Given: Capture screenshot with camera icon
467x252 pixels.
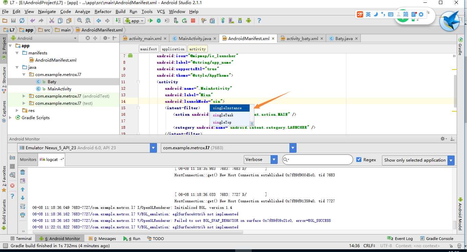Looking at the screenshot, I should point(12,157).
